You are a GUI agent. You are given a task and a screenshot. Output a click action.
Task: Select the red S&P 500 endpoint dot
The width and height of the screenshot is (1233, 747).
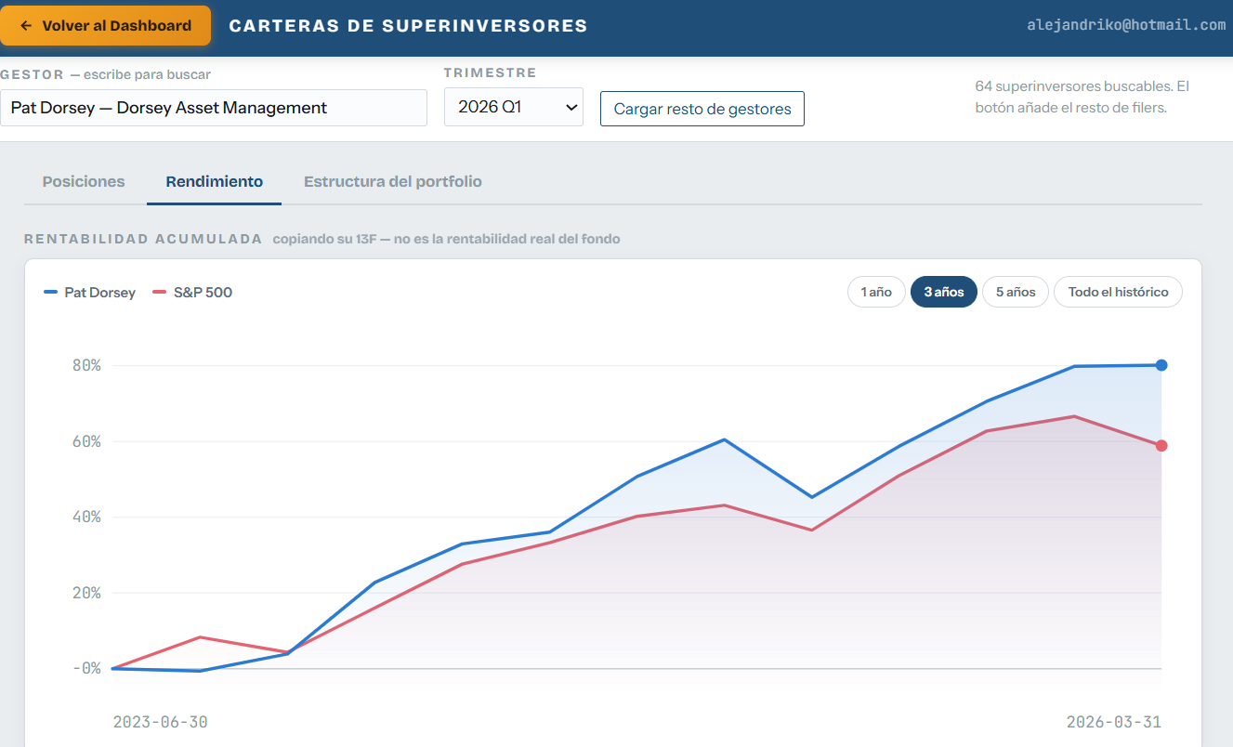point(1161,446)
